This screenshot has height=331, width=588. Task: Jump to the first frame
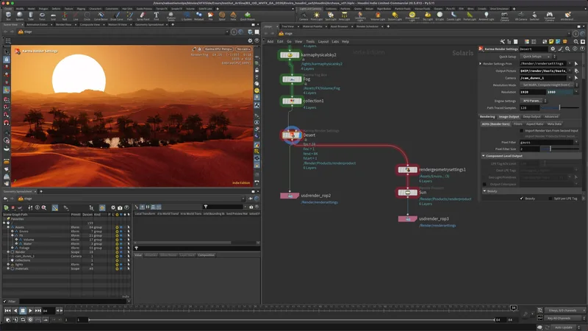(7, 310)
